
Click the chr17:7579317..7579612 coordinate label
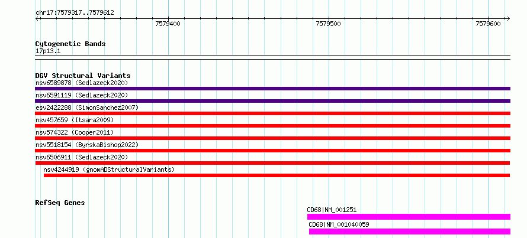pos(75,13)
